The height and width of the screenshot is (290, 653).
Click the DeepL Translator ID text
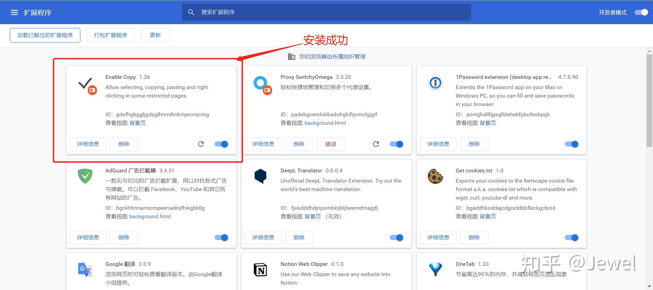point(329,208)
